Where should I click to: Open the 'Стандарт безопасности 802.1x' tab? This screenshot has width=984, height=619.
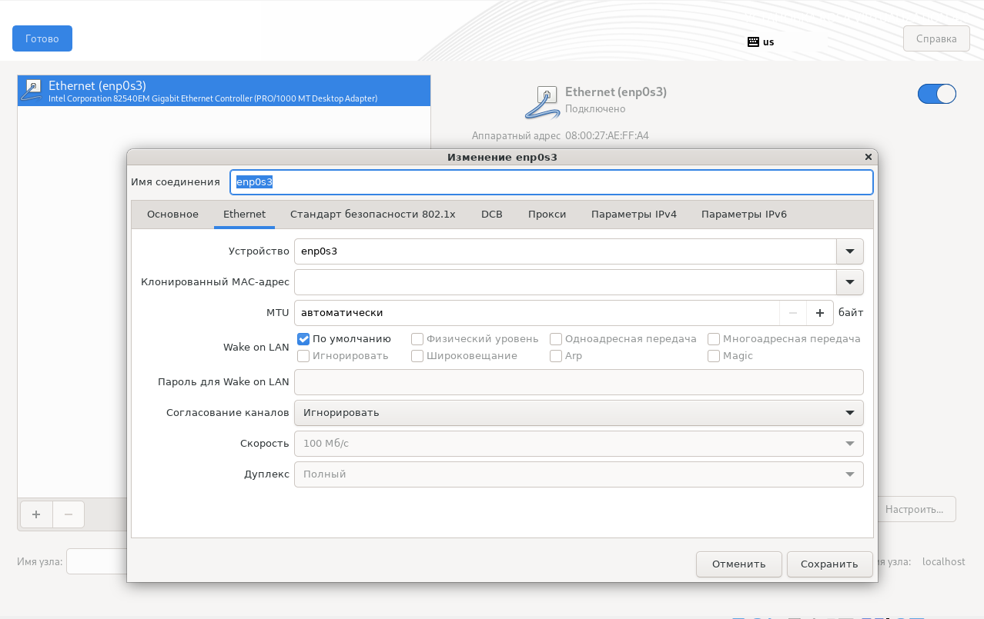point(373,215)
